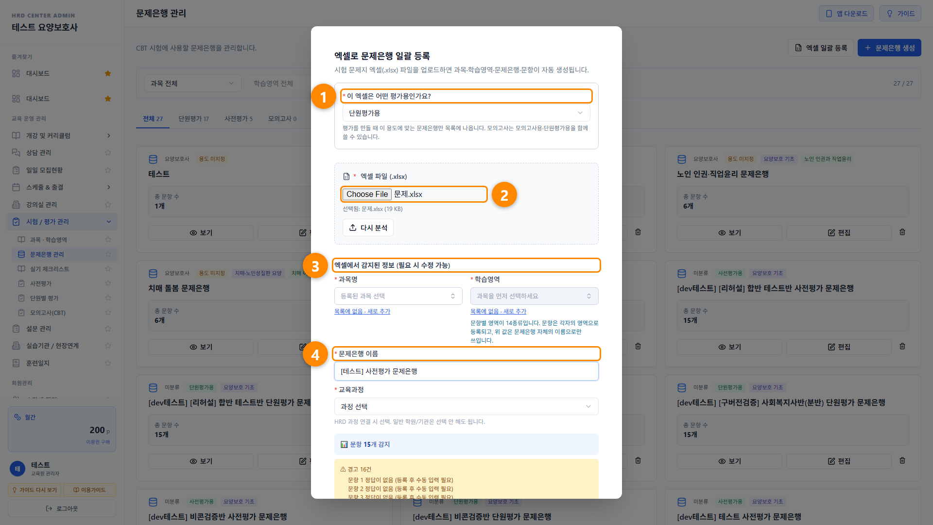933x525 pixels.
Task: Click 목록에 없음 새로 추가 under 학습영역
Action: coord(498,311)
